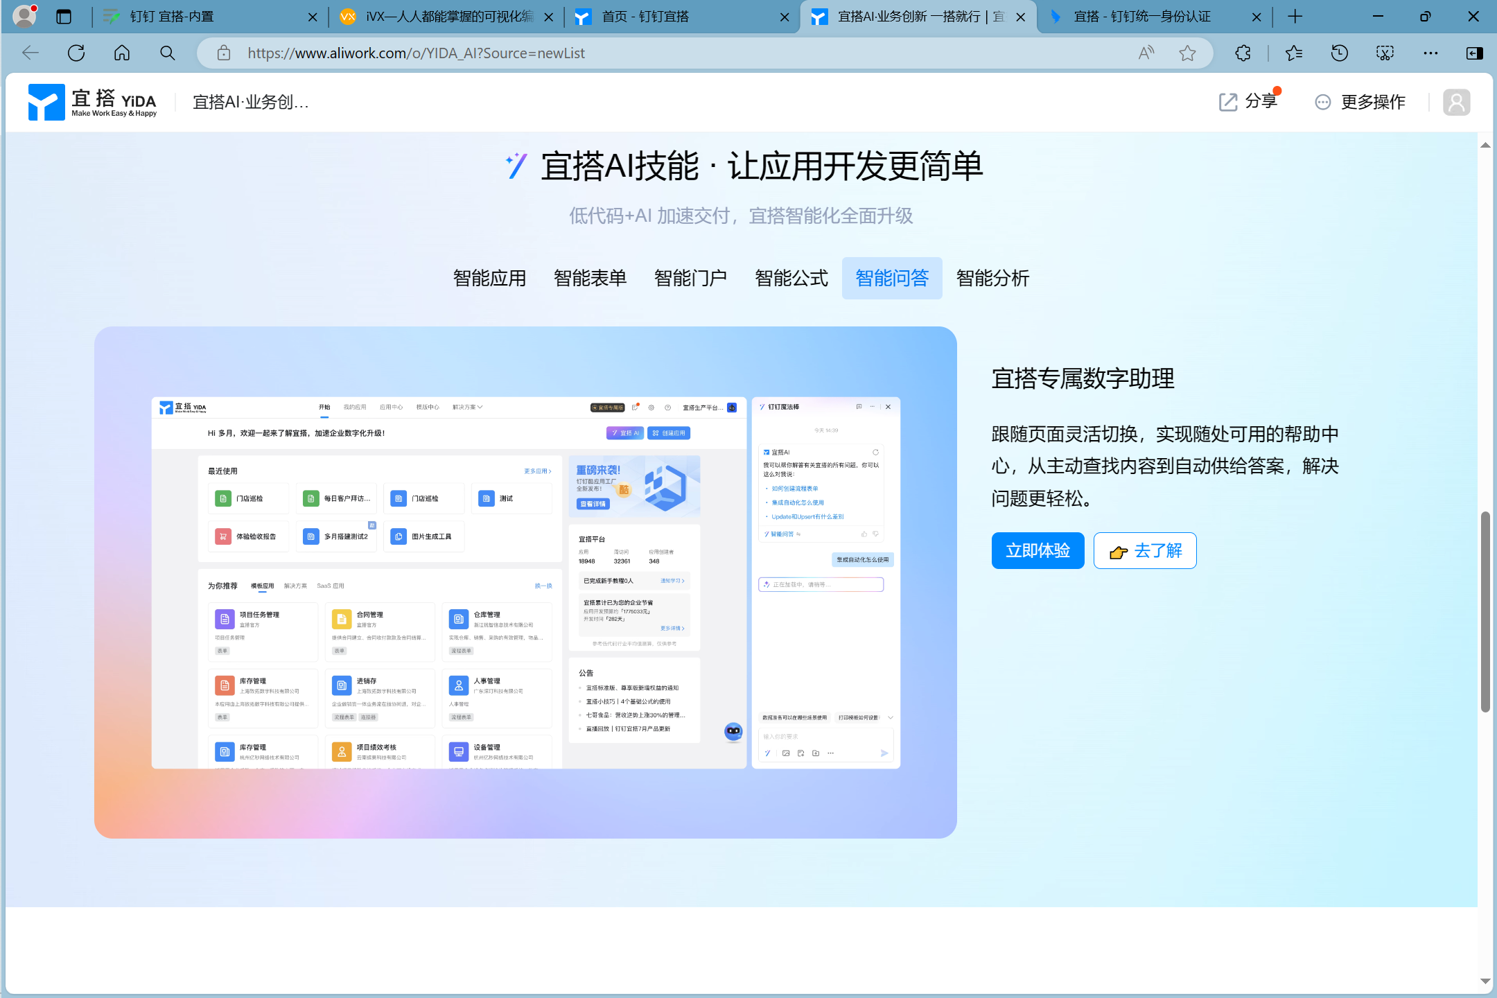Image resolution: width=1497 pixels, height=998 pixels.
Task: Toggle the browser sidebar icon
Action: point(1475,53)
